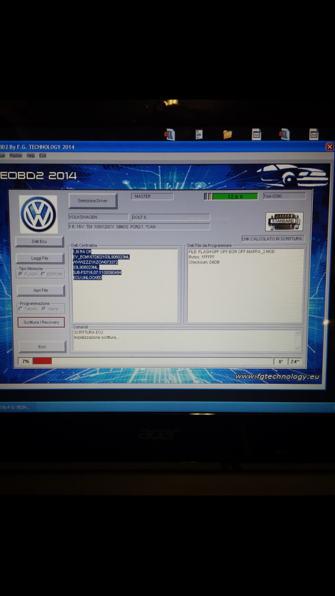335x596 pixels.
Task: Click the Esci button
Action: (42, 346)
